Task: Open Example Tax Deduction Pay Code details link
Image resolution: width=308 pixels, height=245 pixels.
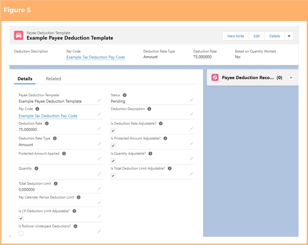Action: [x=48, y=116]
